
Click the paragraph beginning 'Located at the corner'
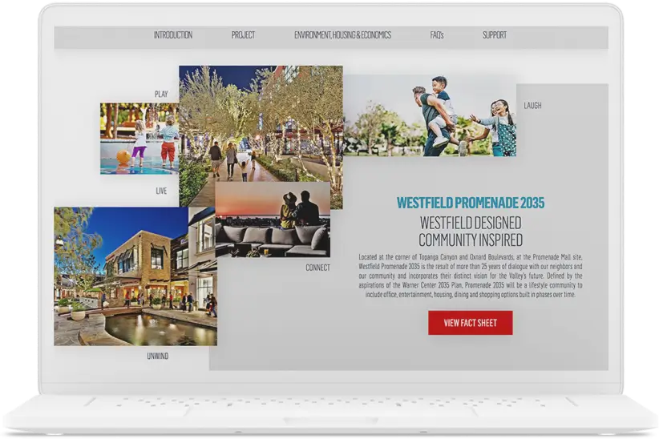pyautogui.click(x=471, y=276)
